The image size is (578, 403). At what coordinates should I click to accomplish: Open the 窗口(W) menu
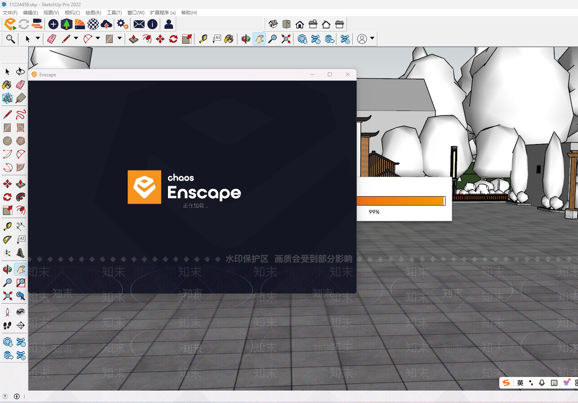[x=136, y=13]
